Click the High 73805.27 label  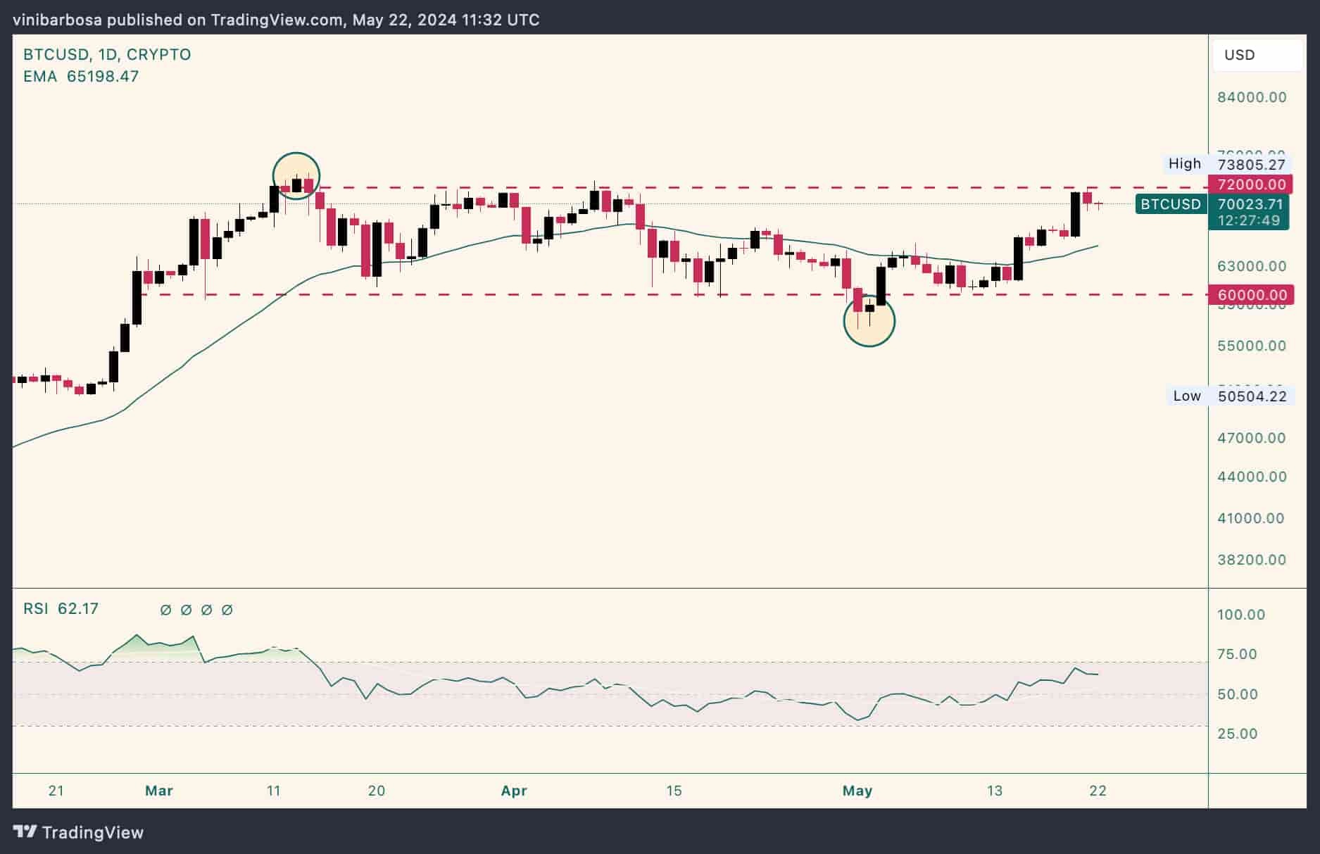[1226, 164]
